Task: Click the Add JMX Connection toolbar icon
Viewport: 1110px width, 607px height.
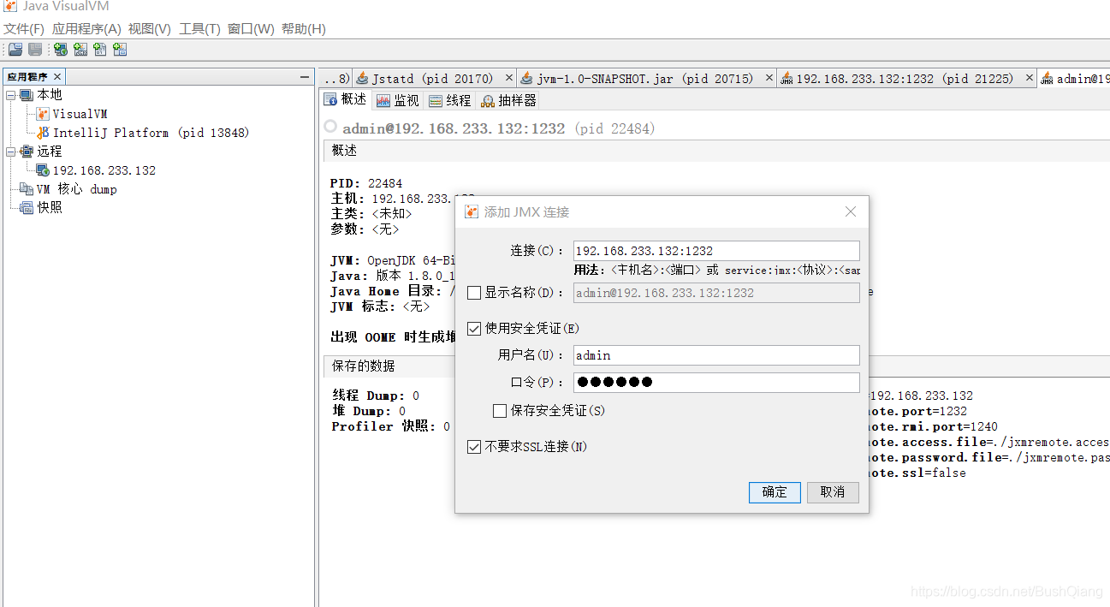Action: [80, 50]
